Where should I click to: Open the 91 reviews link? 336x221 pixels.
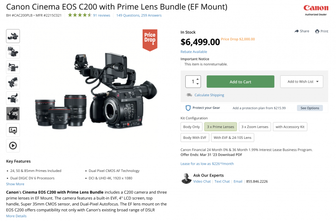click(x=102, y=15)
